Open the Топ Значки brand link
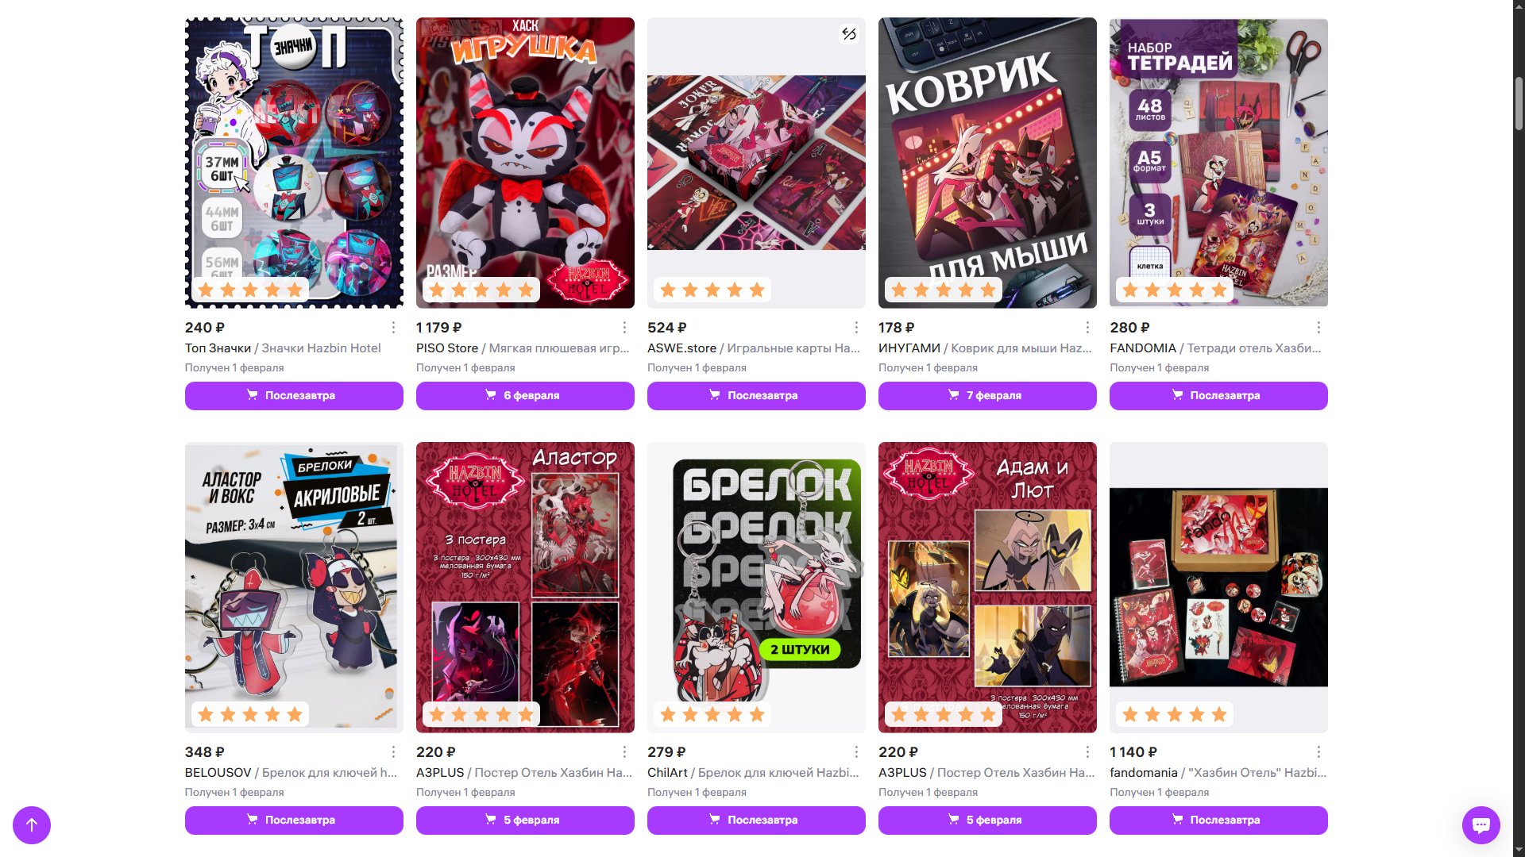Screen dimensions: 1525x857 [218, 348]
